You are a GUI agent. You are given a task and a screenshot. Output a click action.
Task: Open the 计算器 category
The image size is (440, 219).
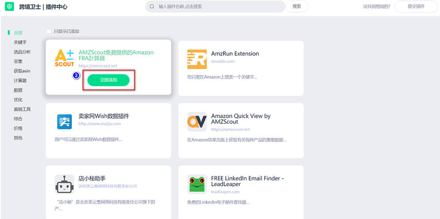20,81
